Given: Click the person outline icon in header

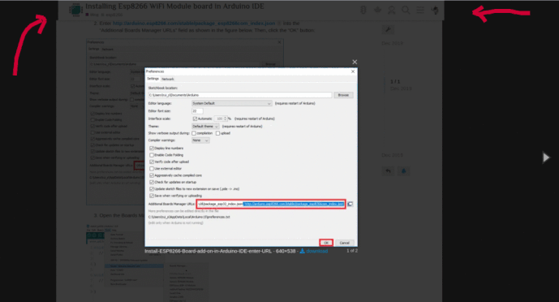Looking at the screenshot, I should click(391, 10).
